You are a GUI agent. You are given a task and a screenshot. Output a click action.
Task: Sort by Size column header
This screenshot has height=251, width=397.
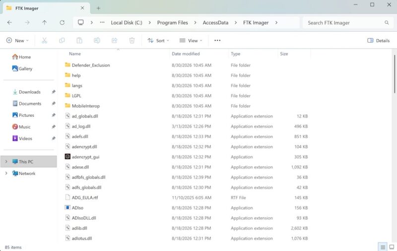284,54
